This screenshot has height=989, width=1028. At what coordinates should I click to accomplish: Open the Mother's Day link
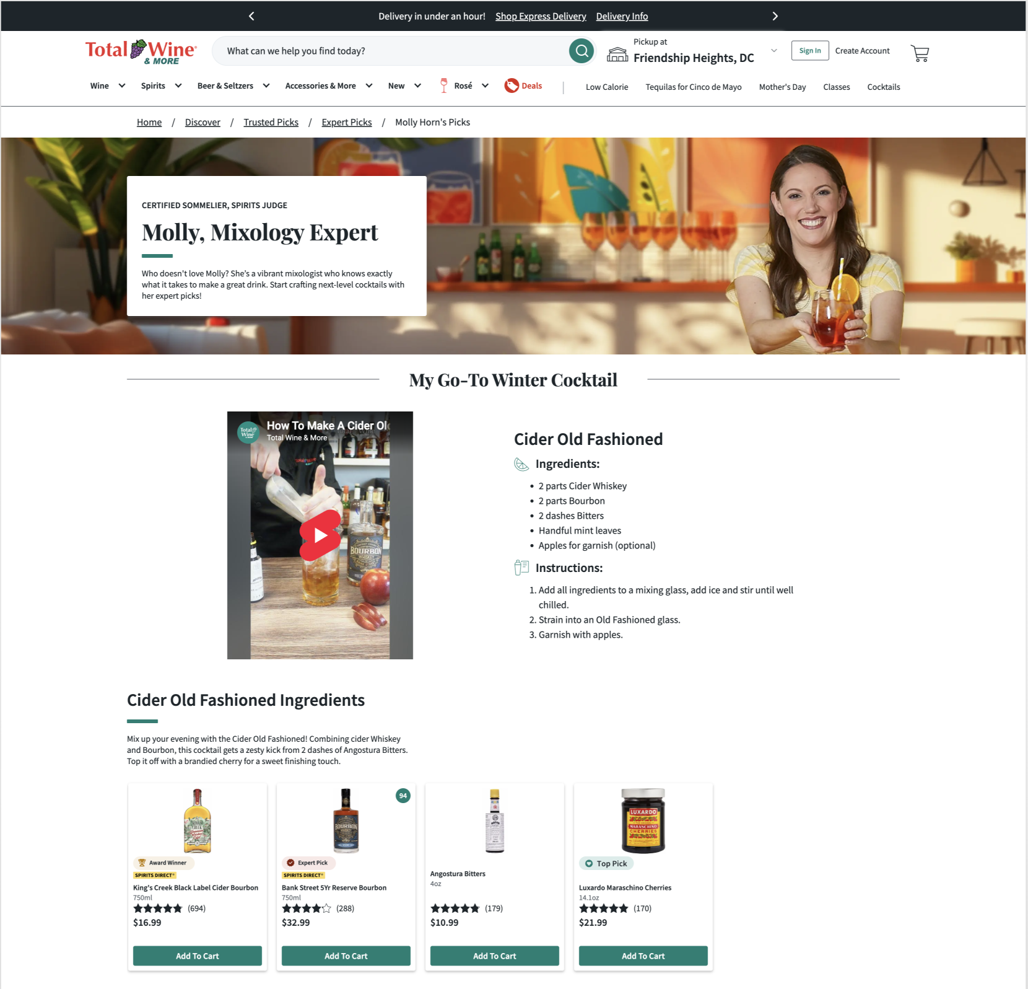(782, 87)
